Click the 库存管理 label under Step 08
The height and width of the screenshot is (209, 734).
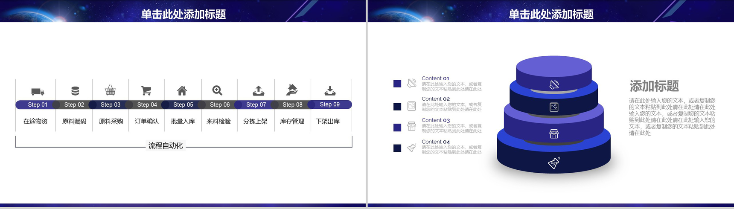(292, 122)
